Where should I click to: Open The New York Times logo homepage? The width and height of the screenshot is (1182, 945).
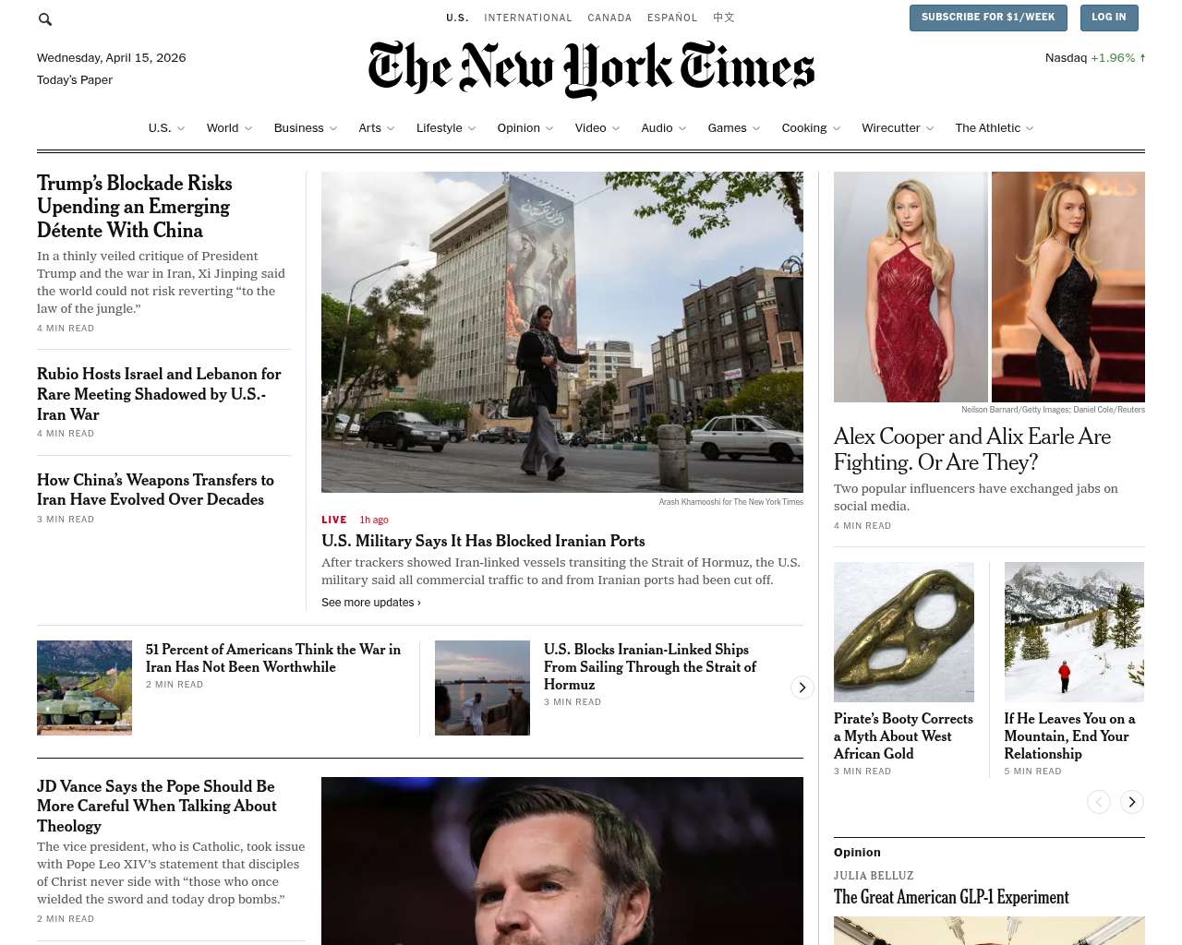point(591,69)
